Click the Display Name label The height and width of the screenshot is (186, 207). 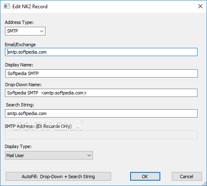(19, 65)
